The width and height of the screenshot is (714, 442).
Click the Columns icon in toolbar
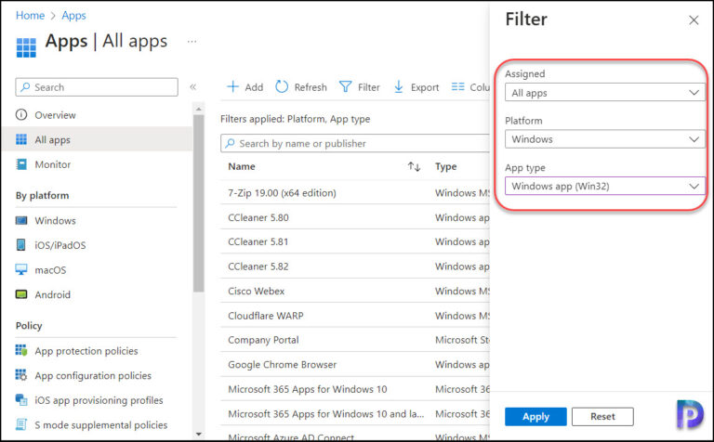(457, 86)
